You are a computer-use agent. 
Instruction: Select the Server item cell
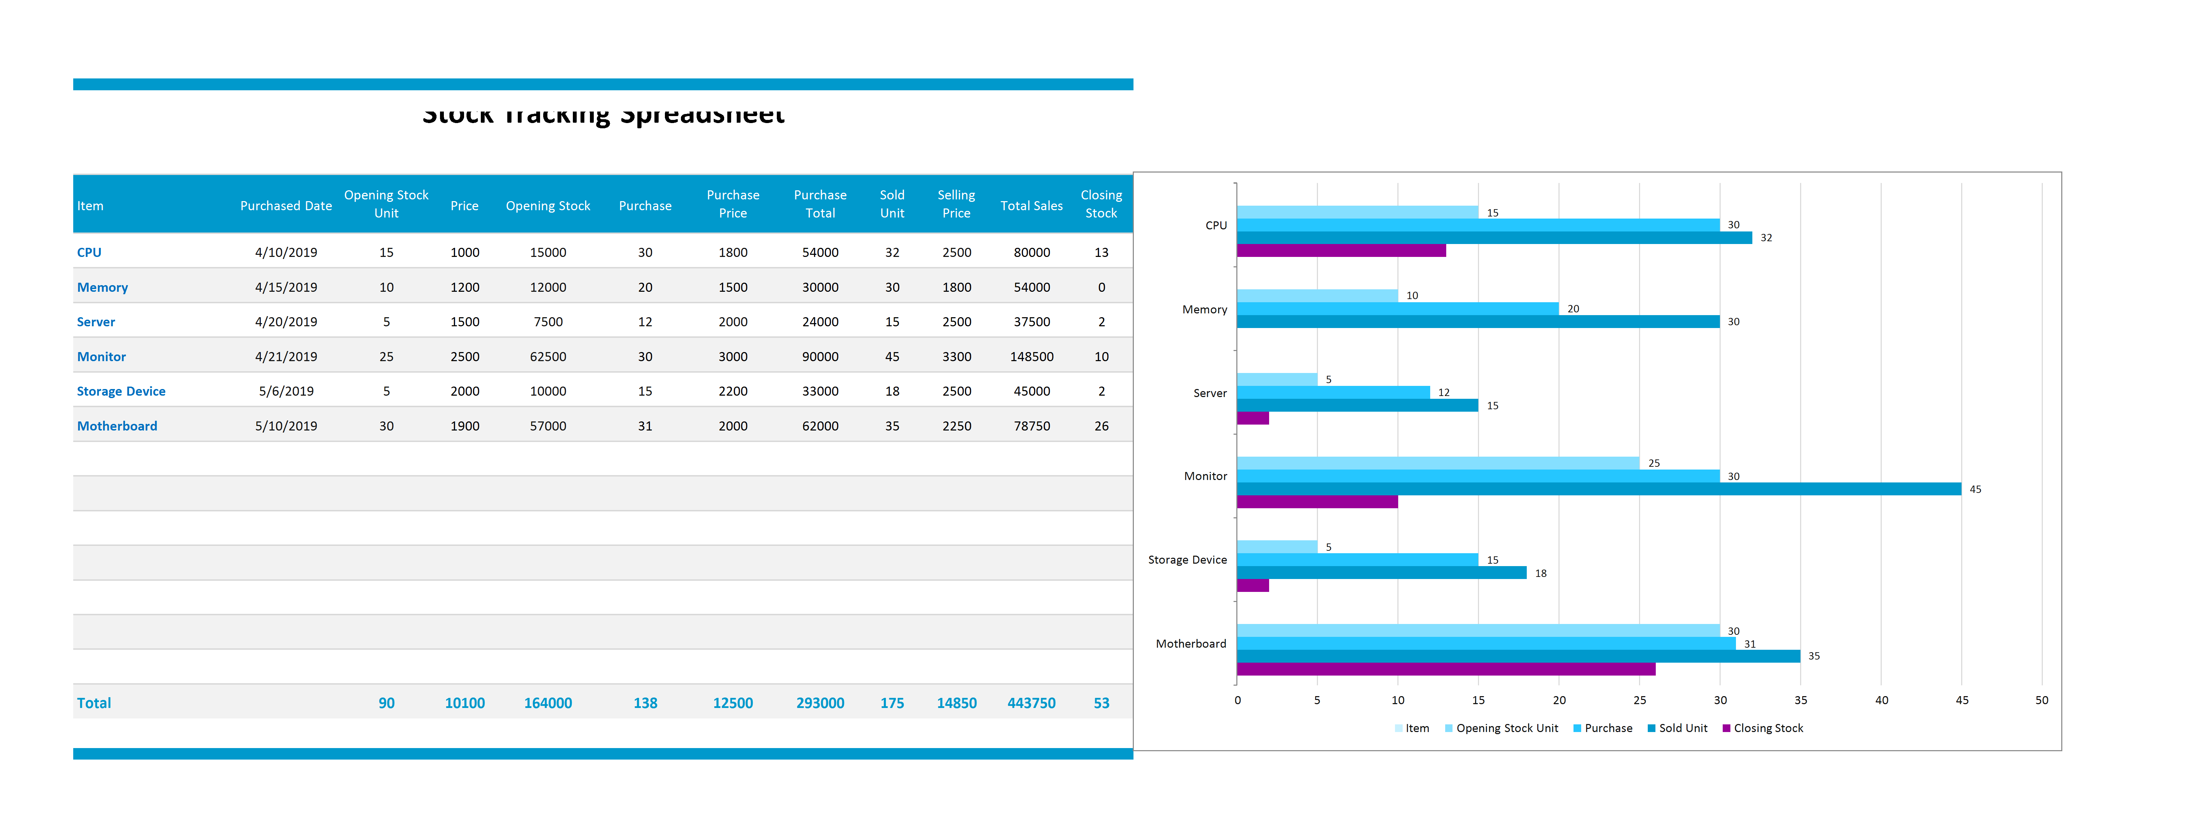[95, 321]
